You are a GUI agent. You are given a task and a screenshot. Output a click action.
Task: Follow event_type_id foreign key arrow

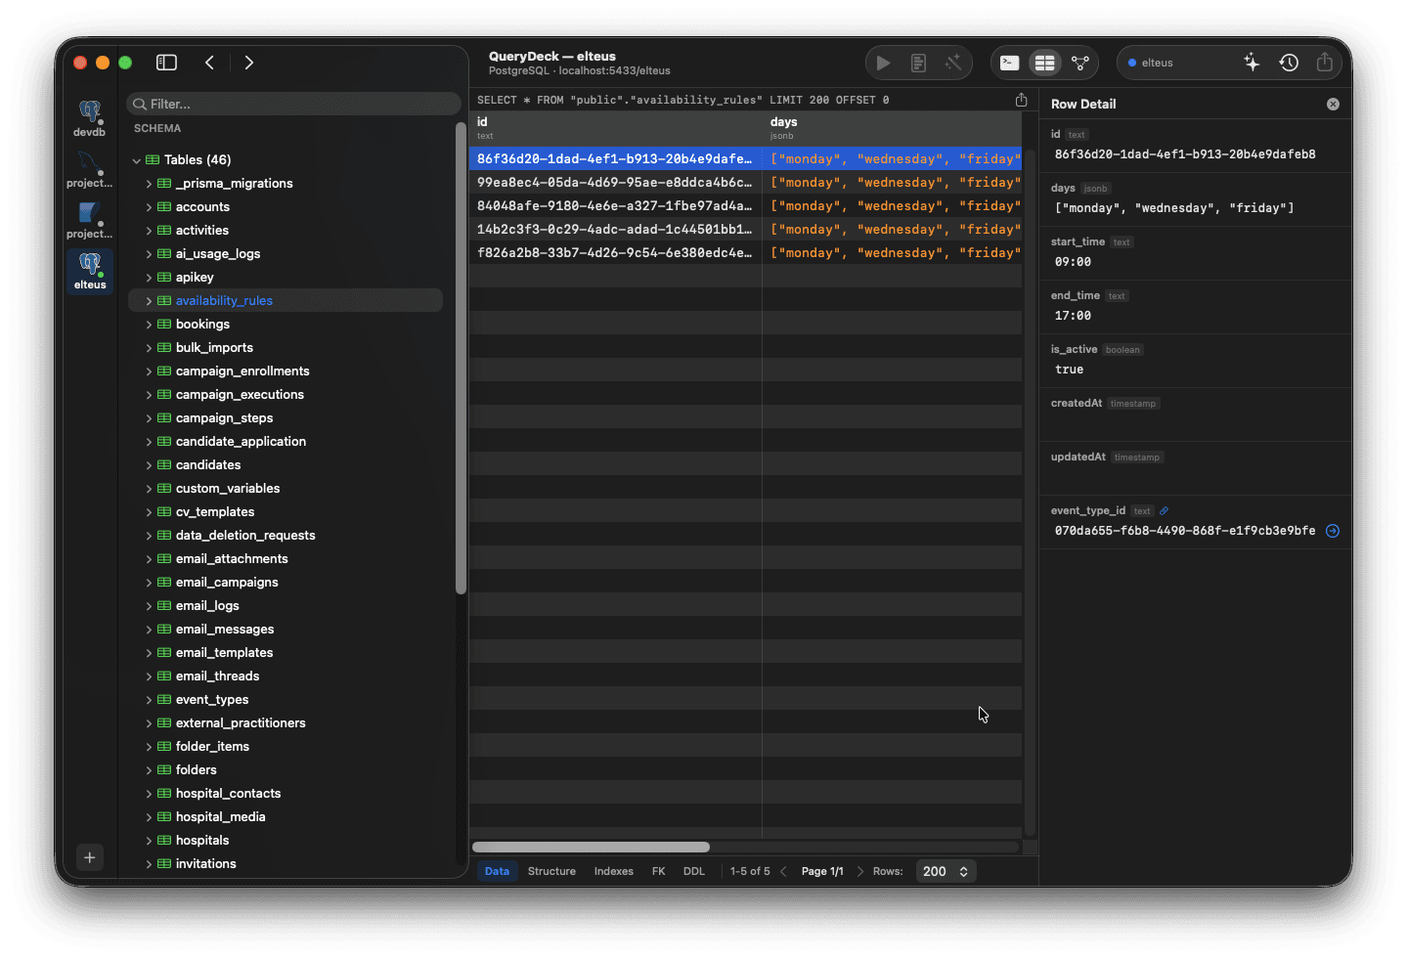click(1332, 531)
